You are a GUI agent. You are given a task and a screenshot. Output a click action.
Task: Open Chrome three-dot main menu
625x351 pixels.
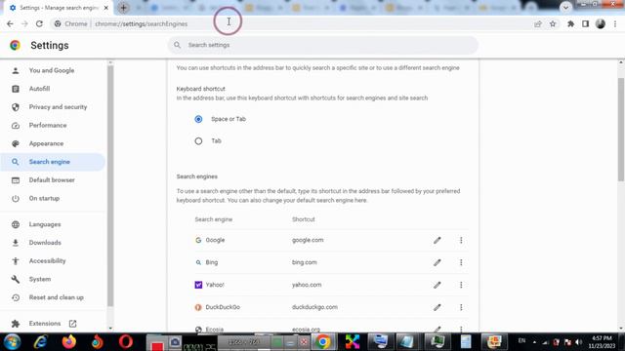point(615,23)
